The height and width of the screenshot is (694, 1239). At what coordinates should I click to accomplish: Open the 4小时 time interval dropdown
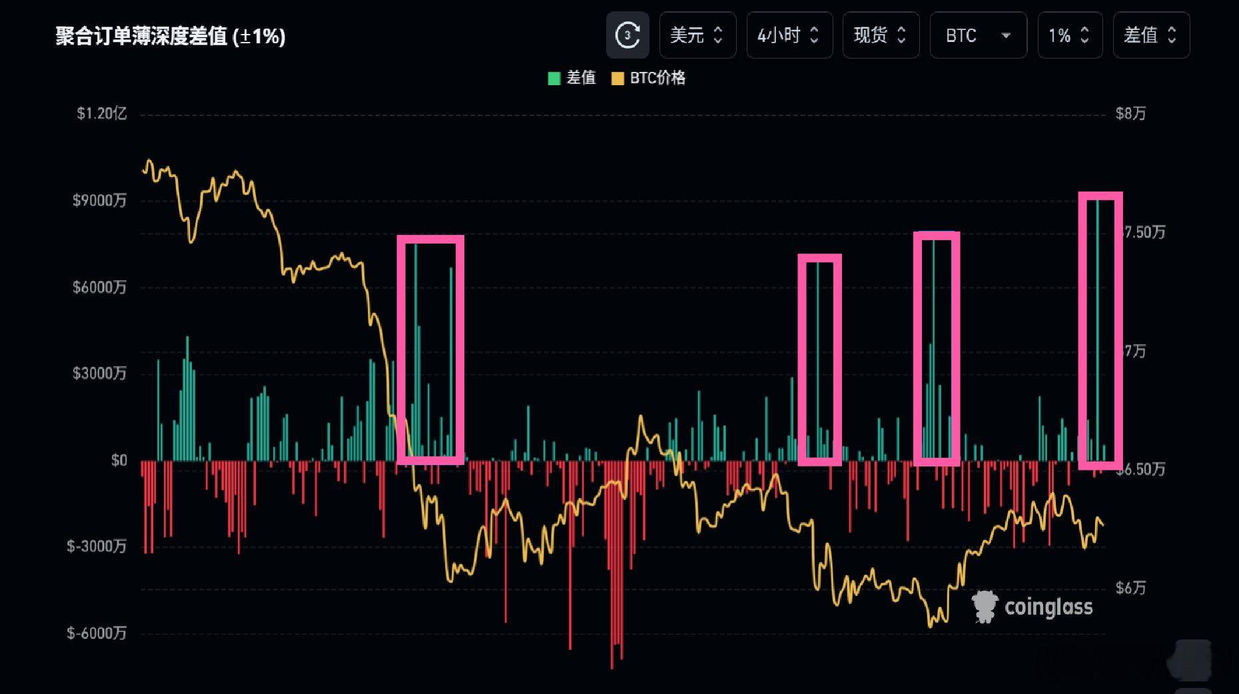pyautogui.click(x=789, y=35)
